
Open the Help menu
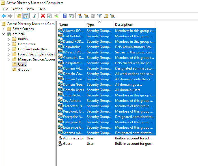(x=42, y=9)
